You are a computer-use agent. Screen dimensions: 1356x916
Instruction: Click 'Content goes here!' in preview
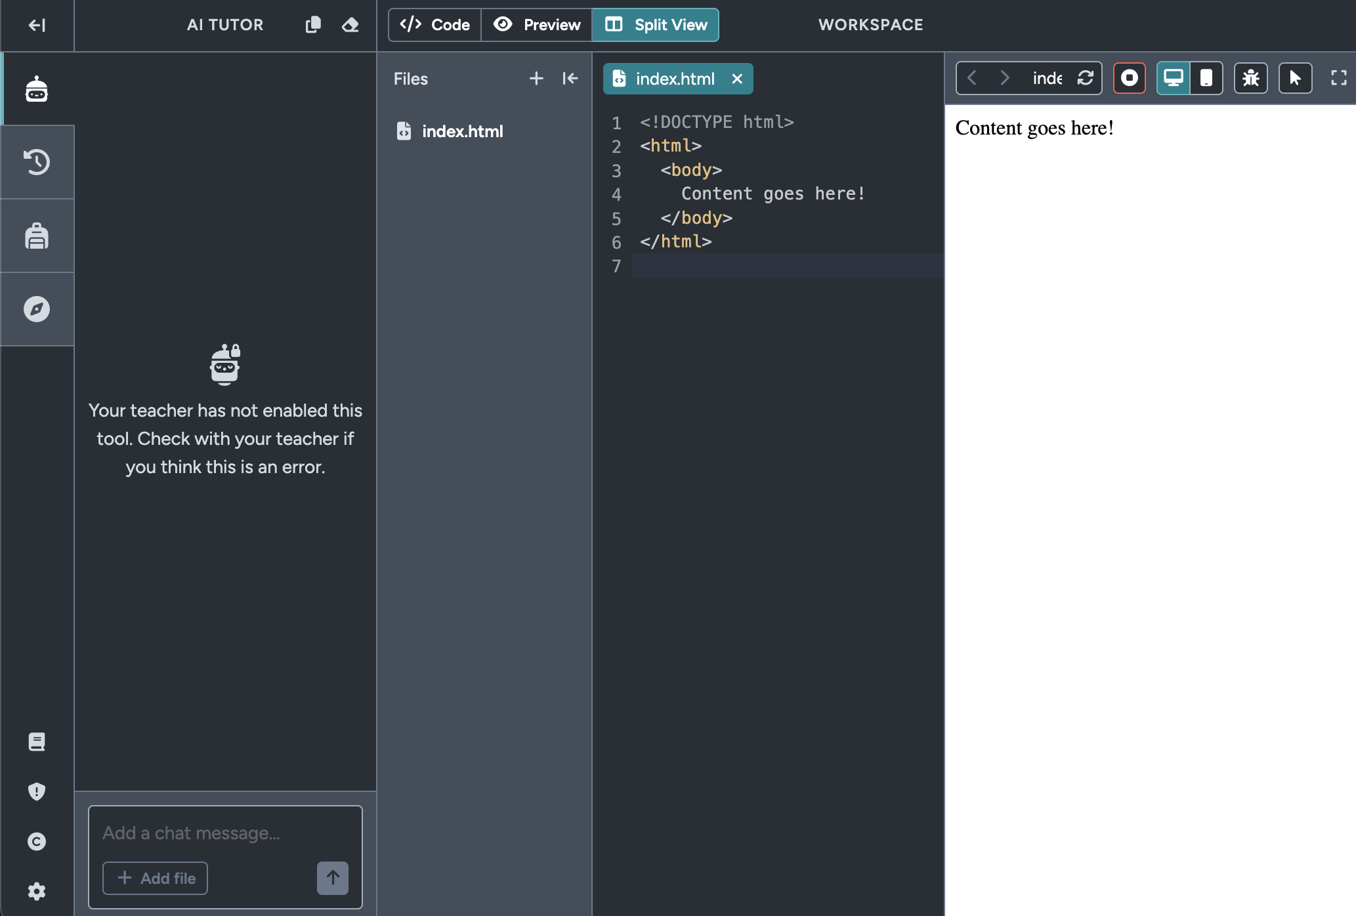click(x=1034, y=127)
